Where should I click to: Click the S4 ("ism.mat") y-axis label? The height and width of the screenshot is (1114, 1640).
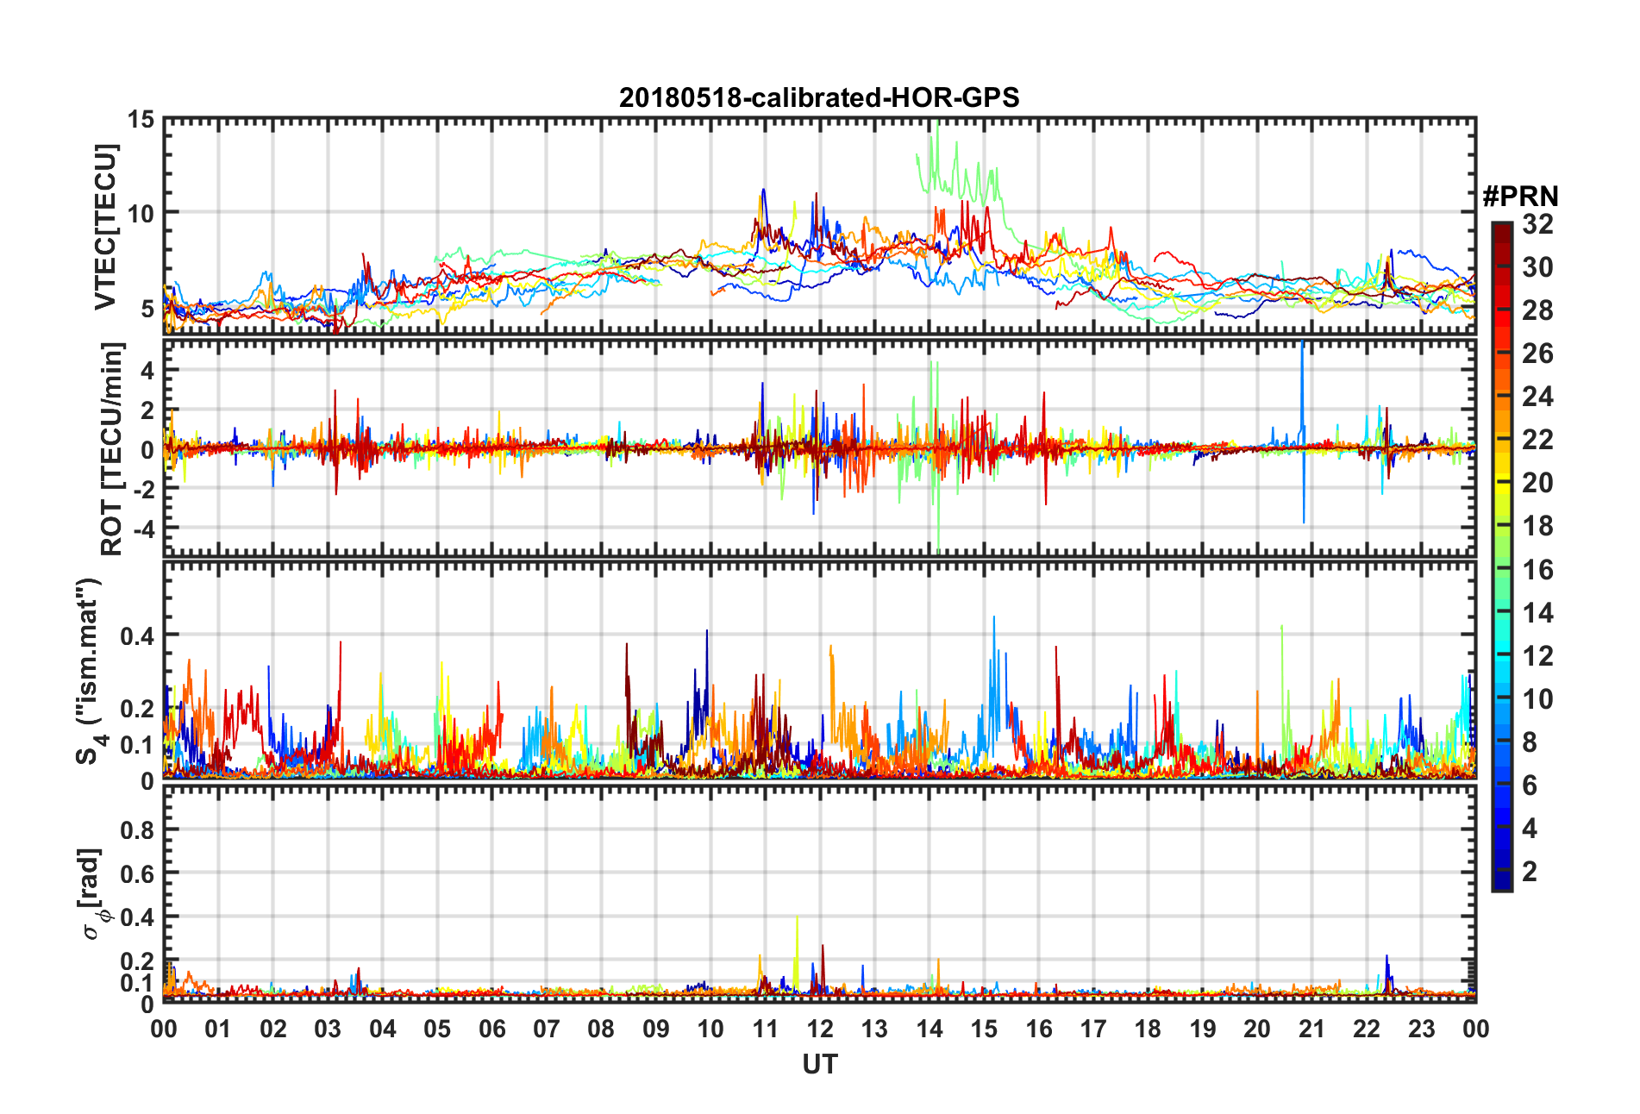click(90, 672)
